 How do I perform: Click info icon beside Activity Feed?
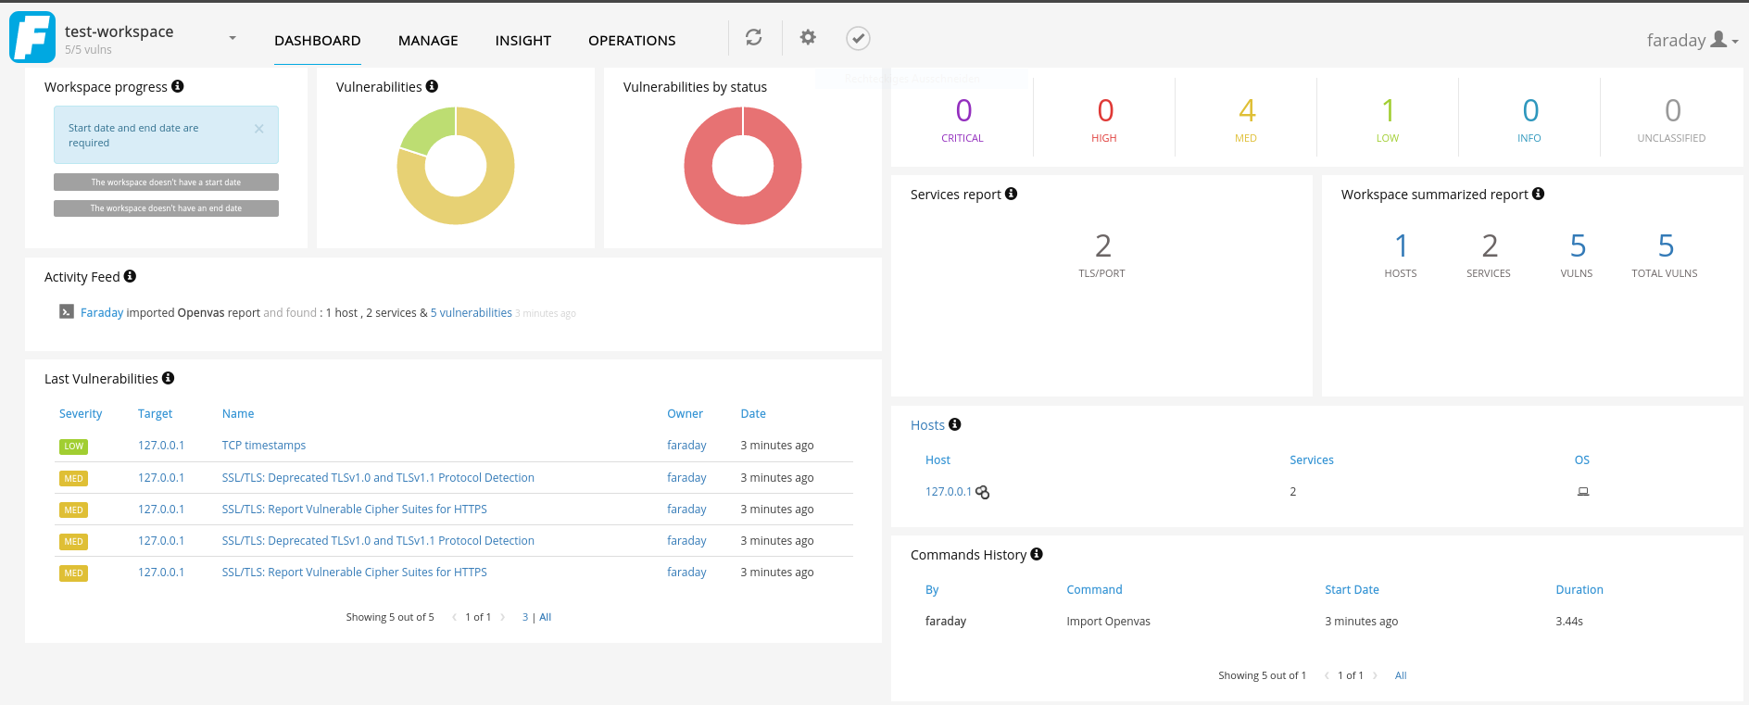point(130,276)
